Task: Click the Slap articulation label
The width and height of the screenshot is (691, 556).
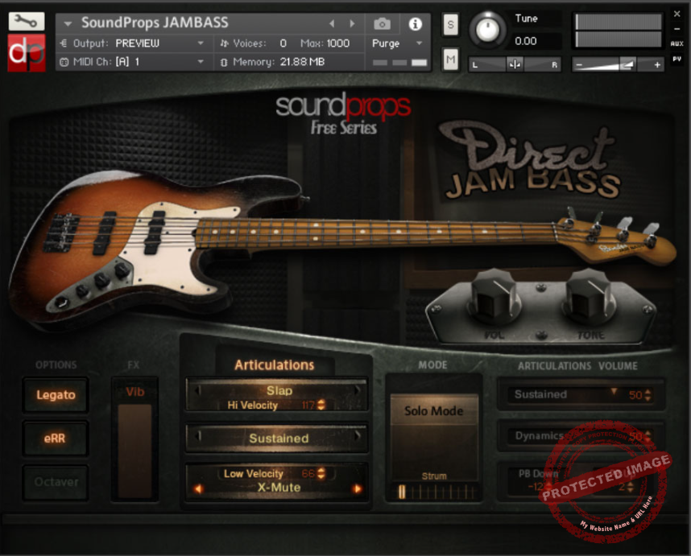Action: [279, 390]
